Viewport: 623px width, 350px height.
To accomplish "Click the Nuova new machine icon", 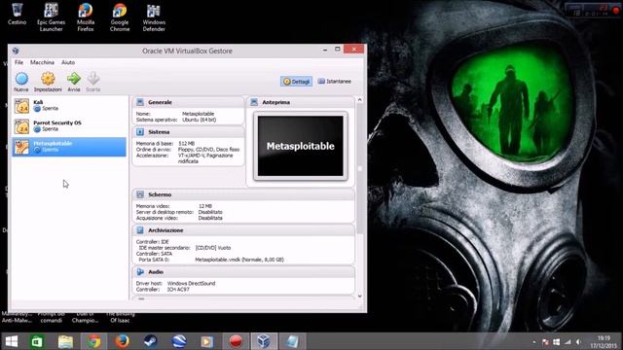I will 21,79.
